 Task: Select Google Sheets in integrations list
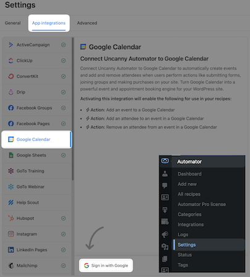point(37,155)
